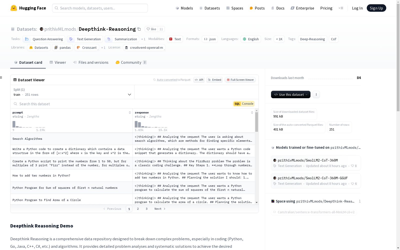Go to page 3 of the dataset

[146, 209]
